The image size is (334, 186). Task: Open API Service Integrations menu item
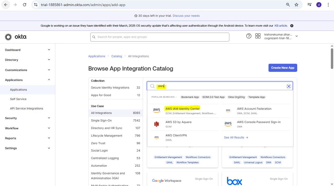coord(26,108)
